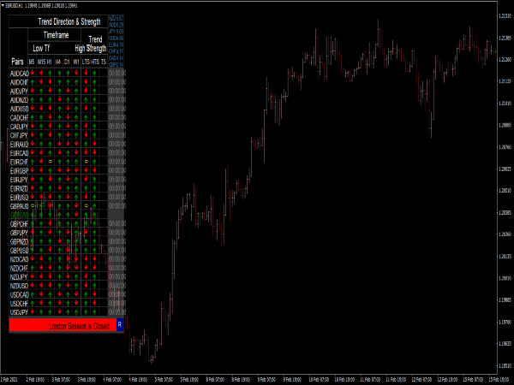Click the EURCHF LTS yellow sideways arrow

[x=86, y=162]
